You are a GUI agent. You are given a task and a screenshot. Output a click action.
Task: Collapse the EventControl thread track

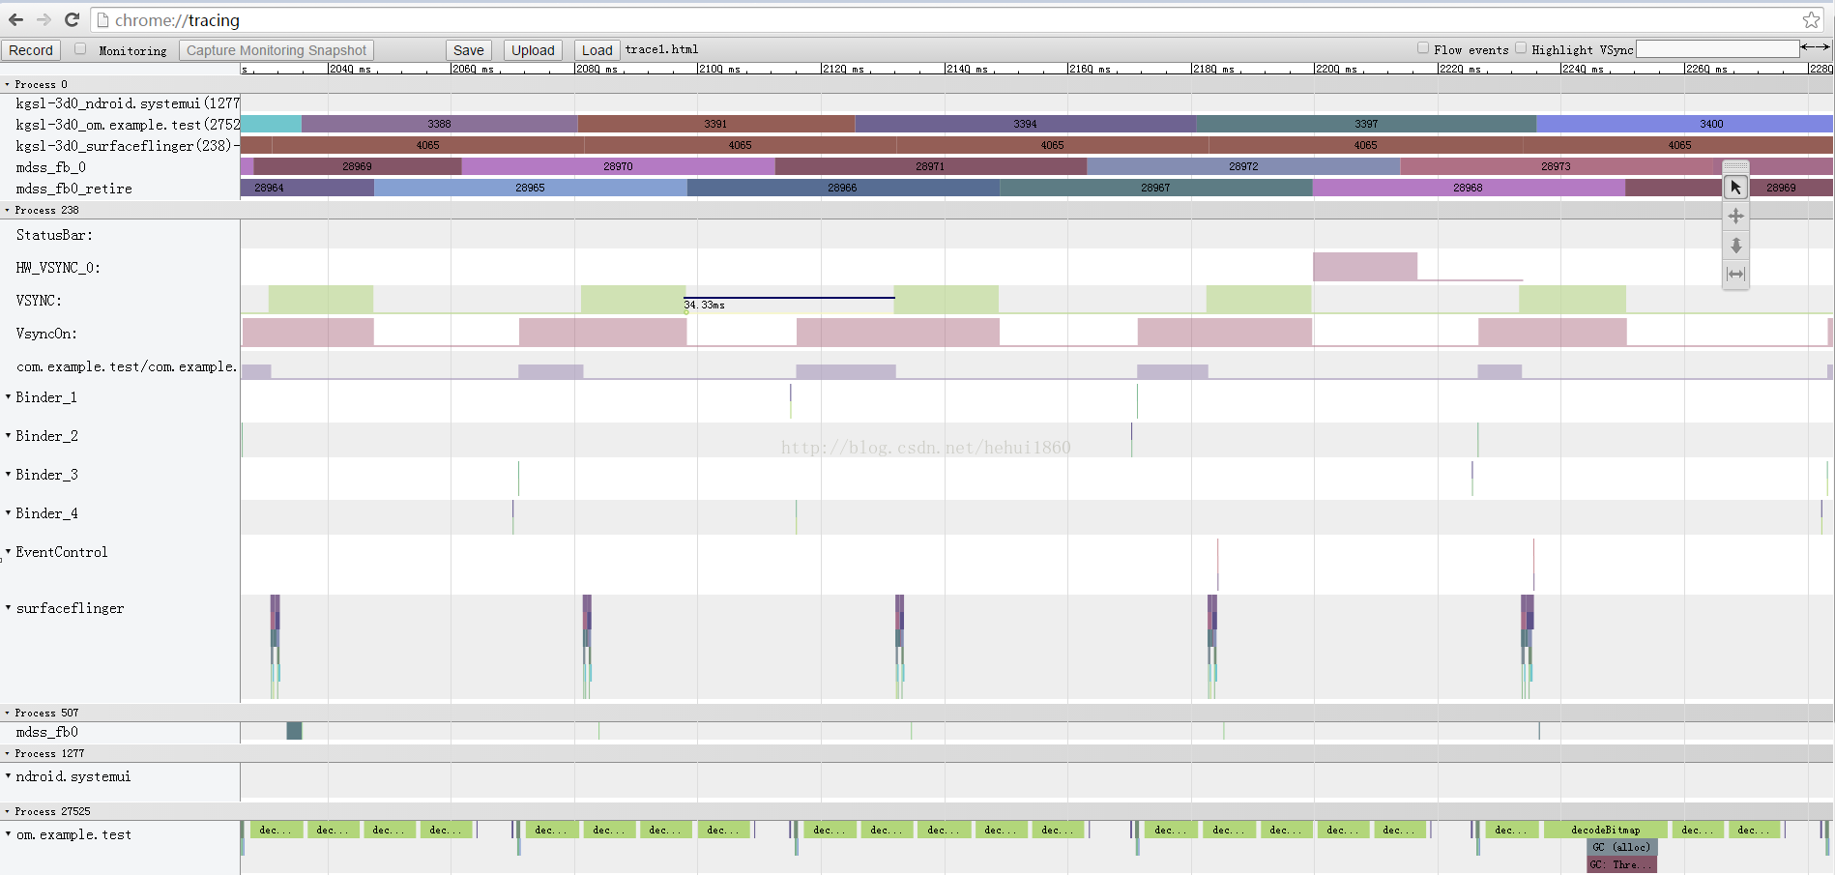(x=8, y=551)
